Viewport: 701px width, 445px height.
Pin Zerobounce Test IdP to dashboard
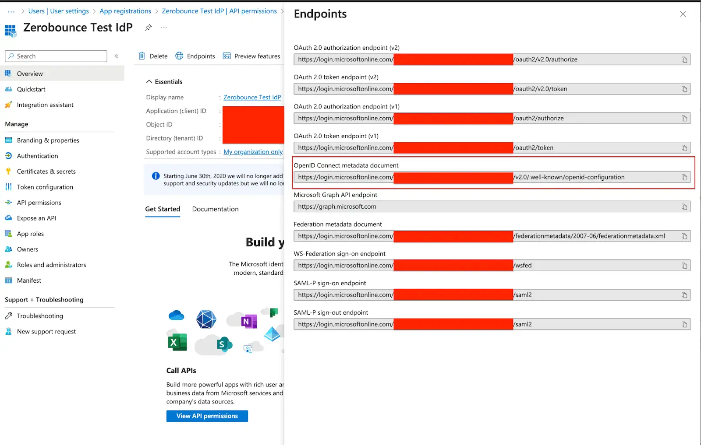pos(148,27)
